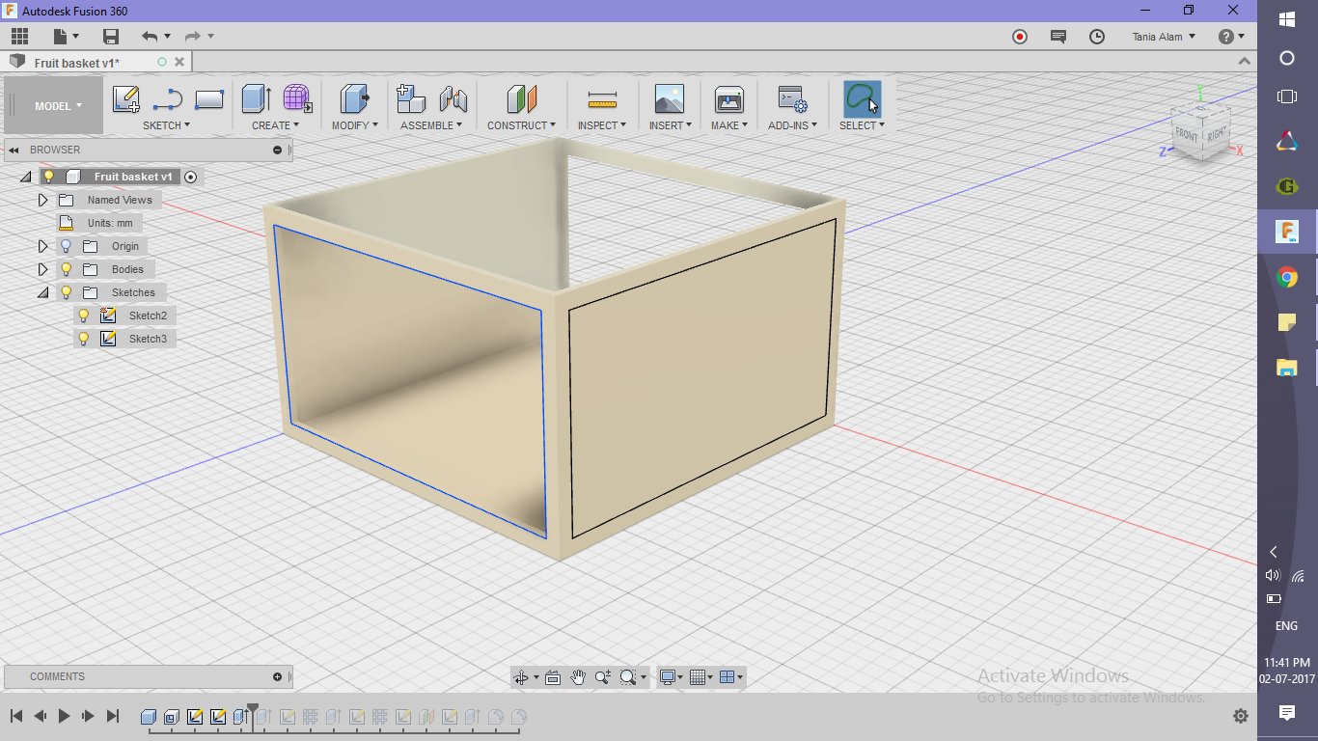
Task: Click the record button in title bar
Action: [1020, 37]
